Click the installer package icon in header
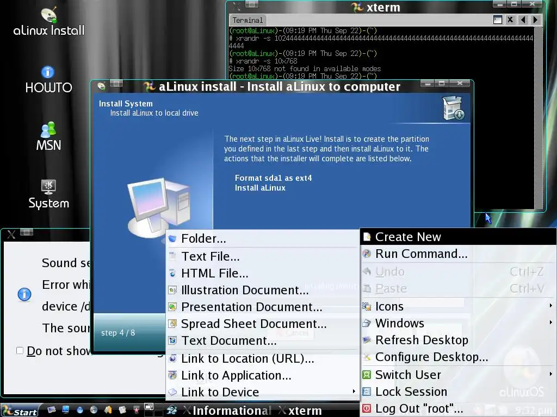This screenshot has width=557, height=417. (453, 108)
